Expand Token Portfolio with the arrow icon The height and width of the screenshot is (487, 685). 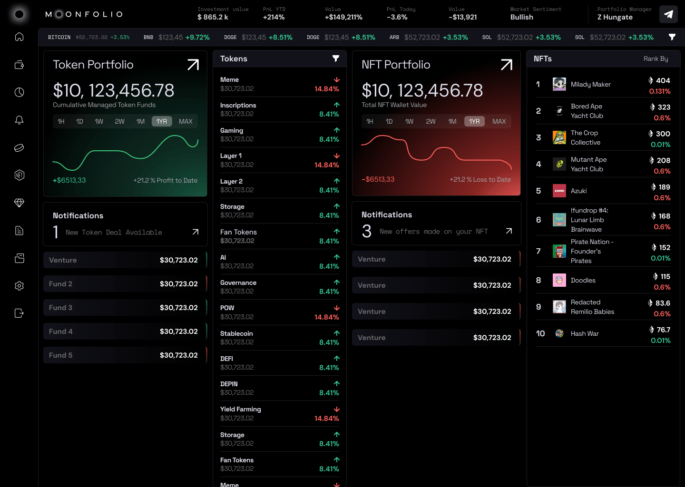click(193, 65)
